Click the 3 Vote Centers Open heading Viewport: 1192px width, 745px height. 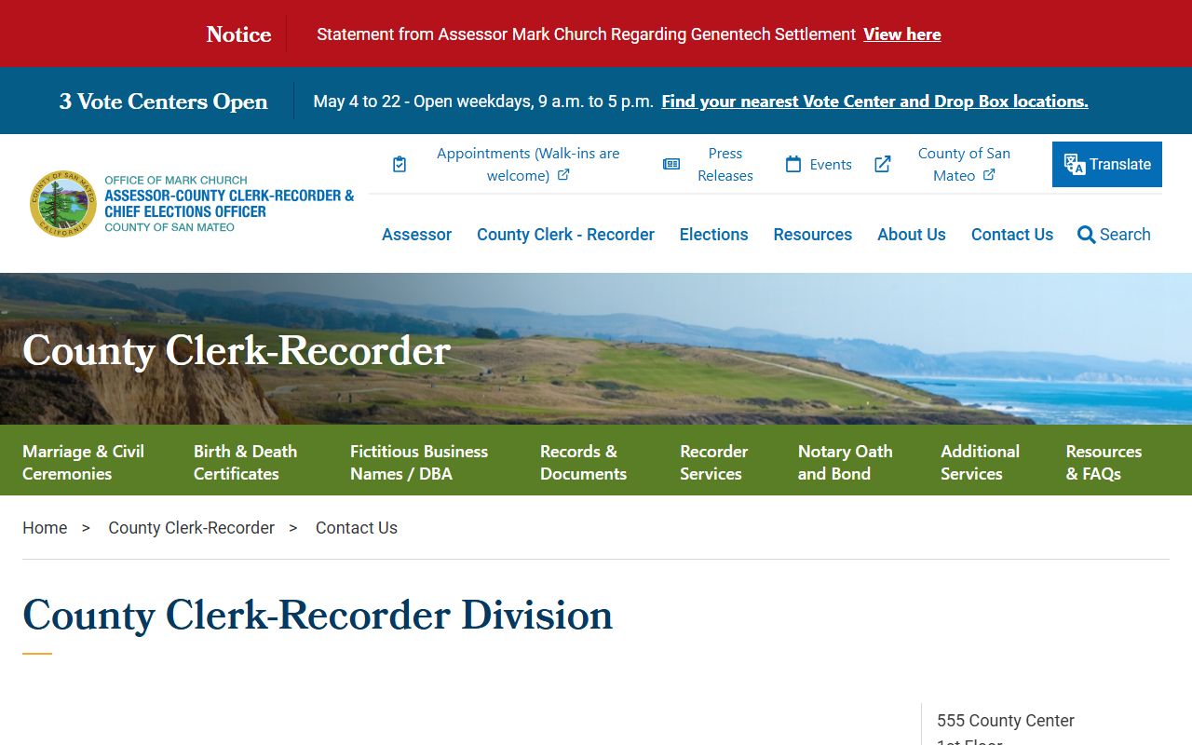(164, 102)
